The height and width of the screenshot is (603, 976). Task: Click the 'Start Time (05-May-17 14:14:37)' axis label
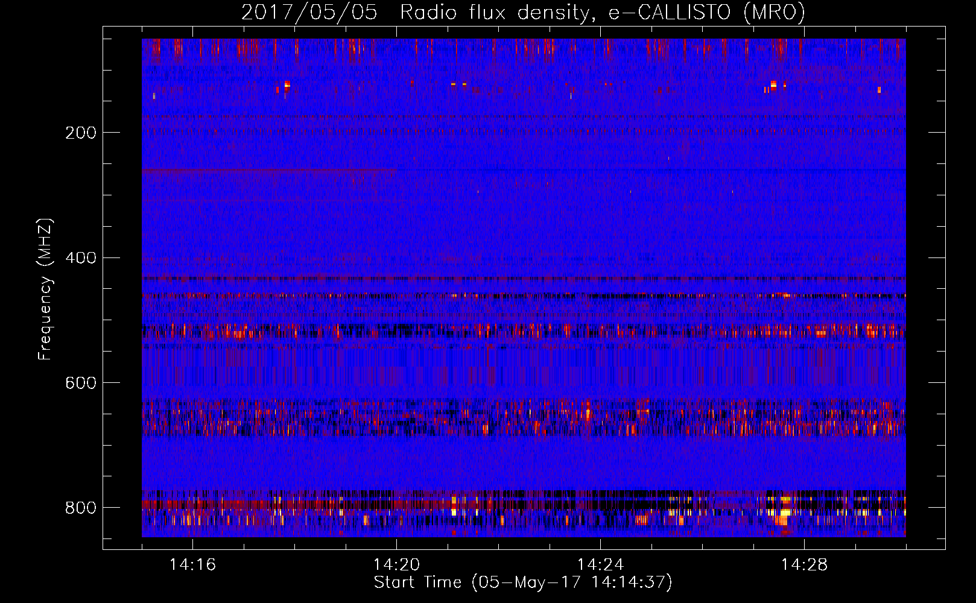pos(523,582)
